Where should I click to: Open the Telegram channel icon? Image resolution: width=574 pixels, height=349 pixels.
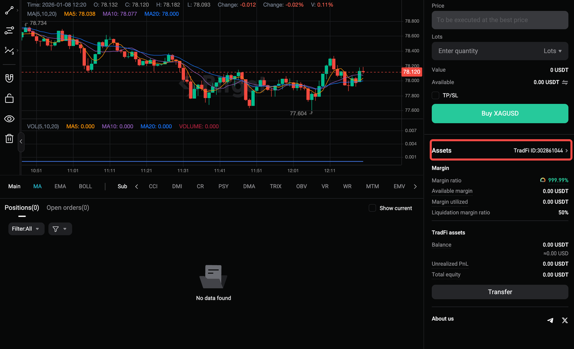[550, 320]
